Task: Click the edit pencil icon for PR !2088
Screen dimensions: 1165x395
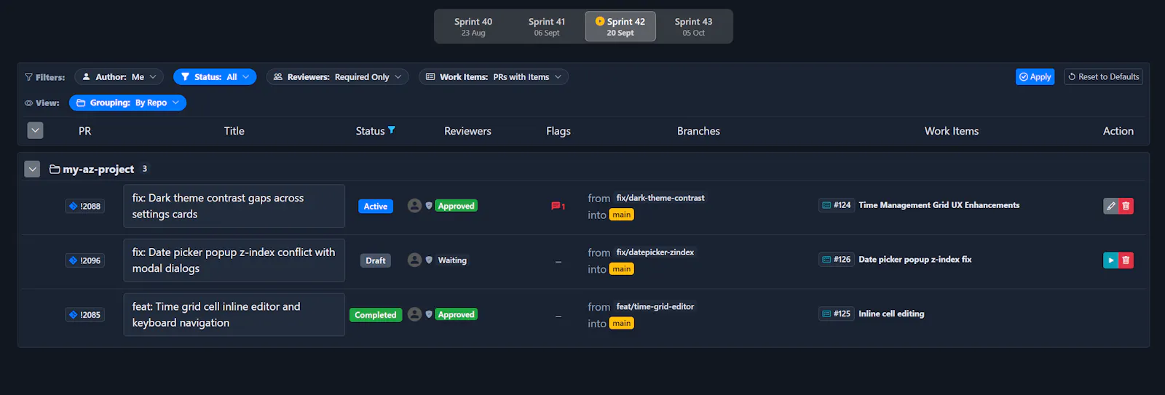Action: pos(1111,206)
